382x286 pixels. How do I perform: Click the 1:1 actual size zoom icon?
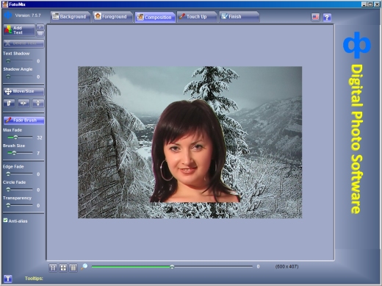tap(53, 268)
